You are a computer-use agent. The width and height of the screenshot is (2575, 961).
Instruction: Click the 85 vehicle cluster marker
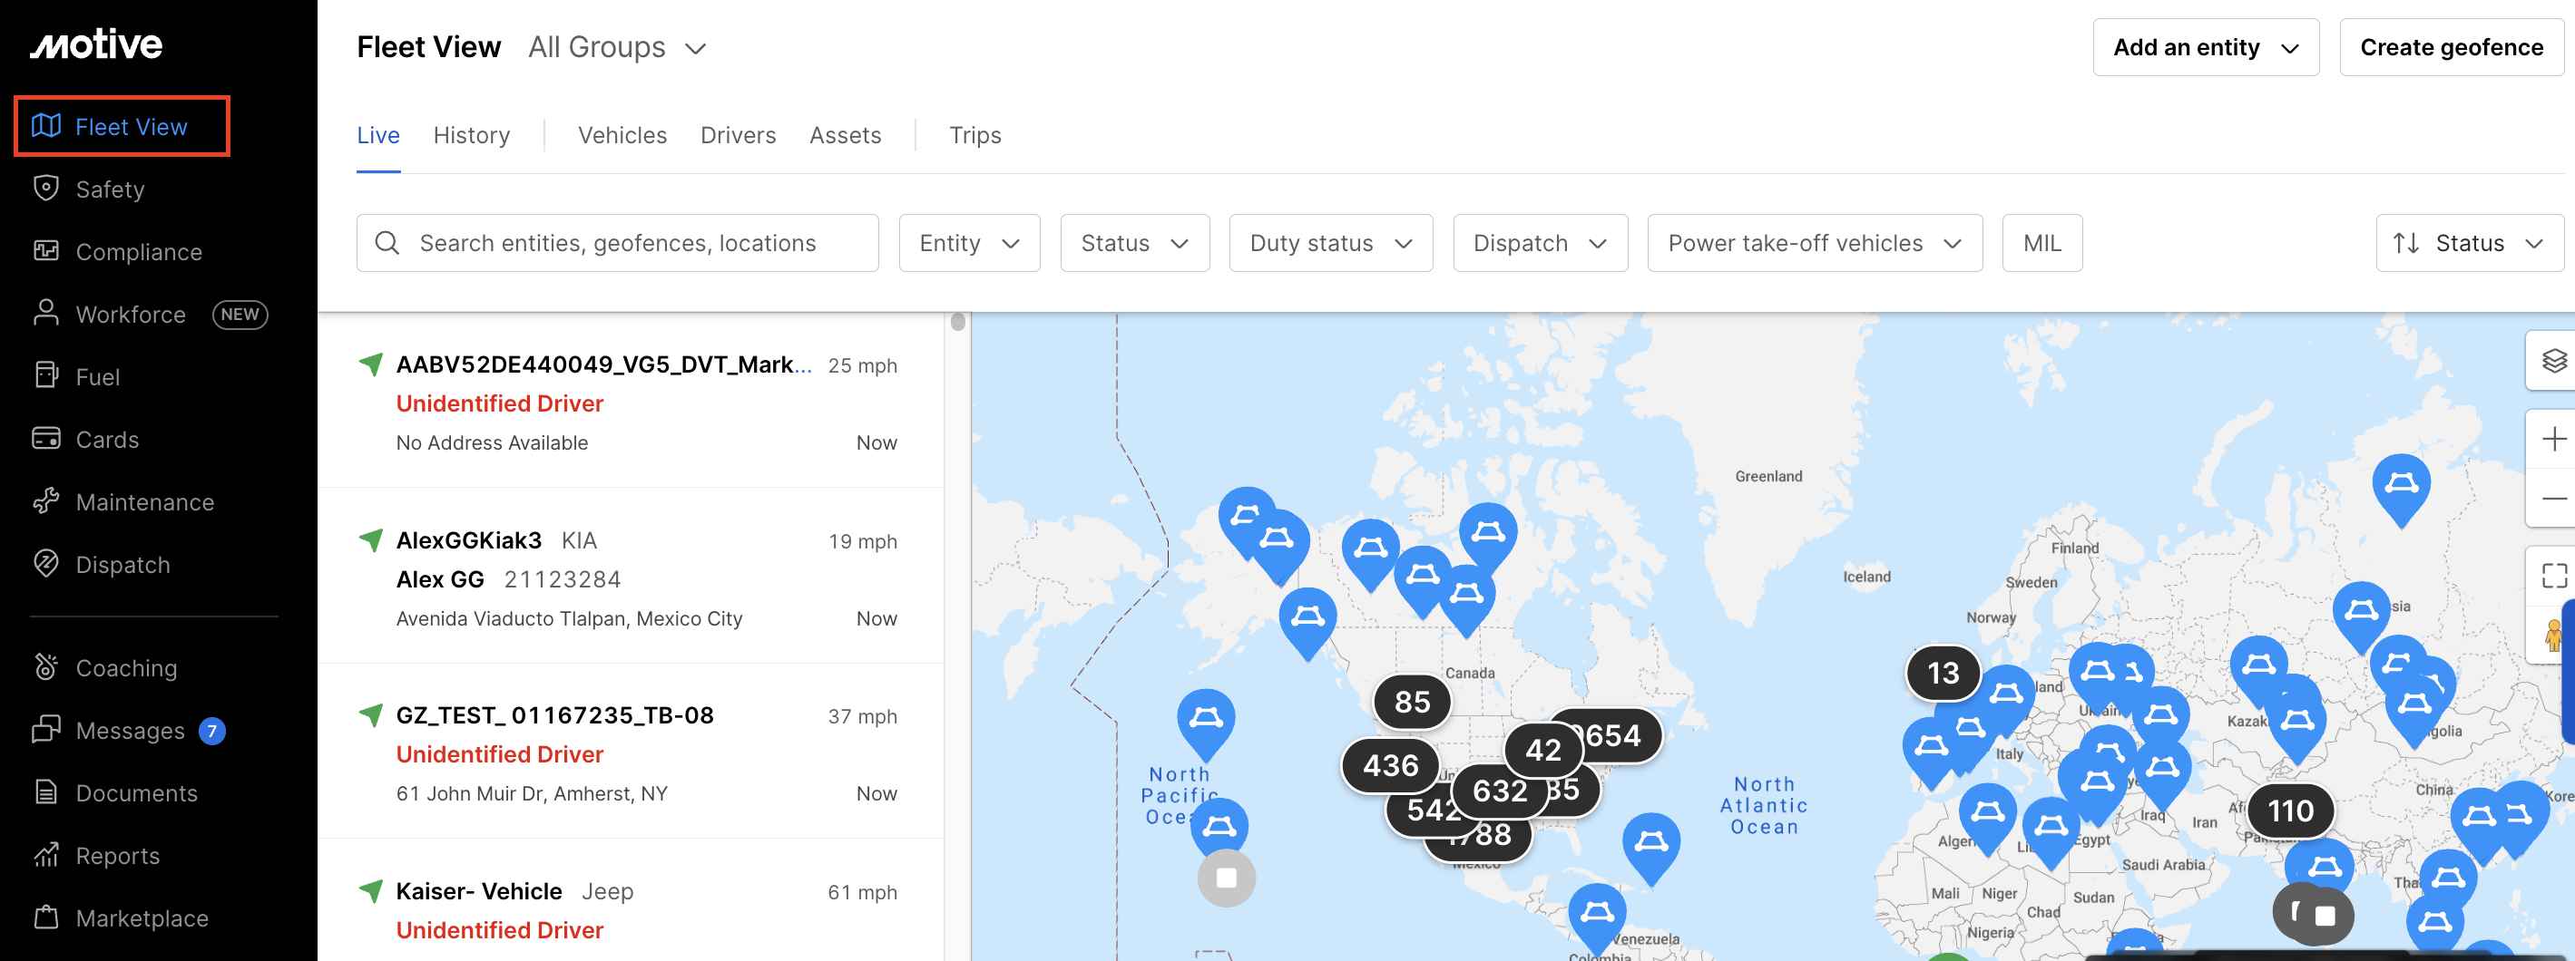(1412, 702)
